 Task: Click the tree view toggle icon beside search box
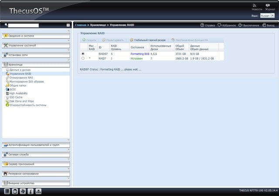click(x=68, y=25)
